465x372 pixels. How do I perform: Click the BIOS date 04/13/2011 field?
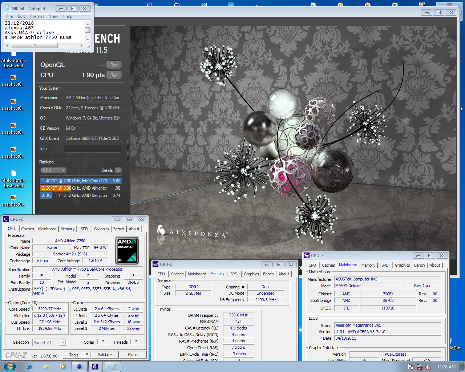[x=388, y=338]
